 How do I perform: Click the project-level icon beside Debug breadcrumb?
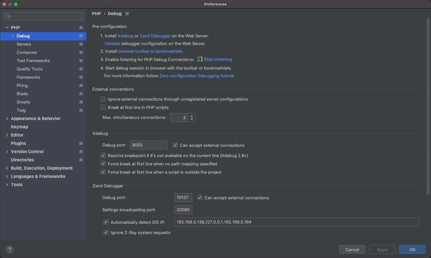(x=127, y=14)
